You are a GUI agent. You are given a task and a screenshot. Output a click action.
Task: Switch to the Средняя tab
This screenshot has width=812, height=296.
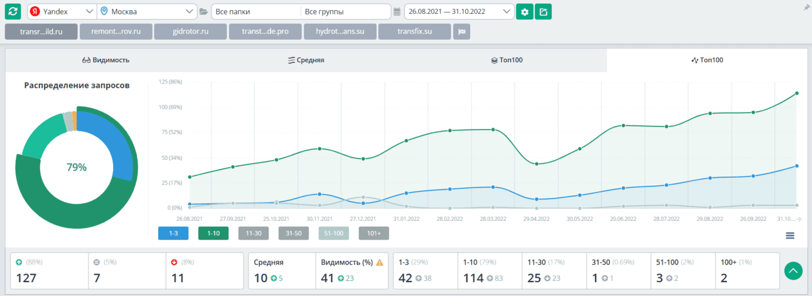[x=306, y=60]
